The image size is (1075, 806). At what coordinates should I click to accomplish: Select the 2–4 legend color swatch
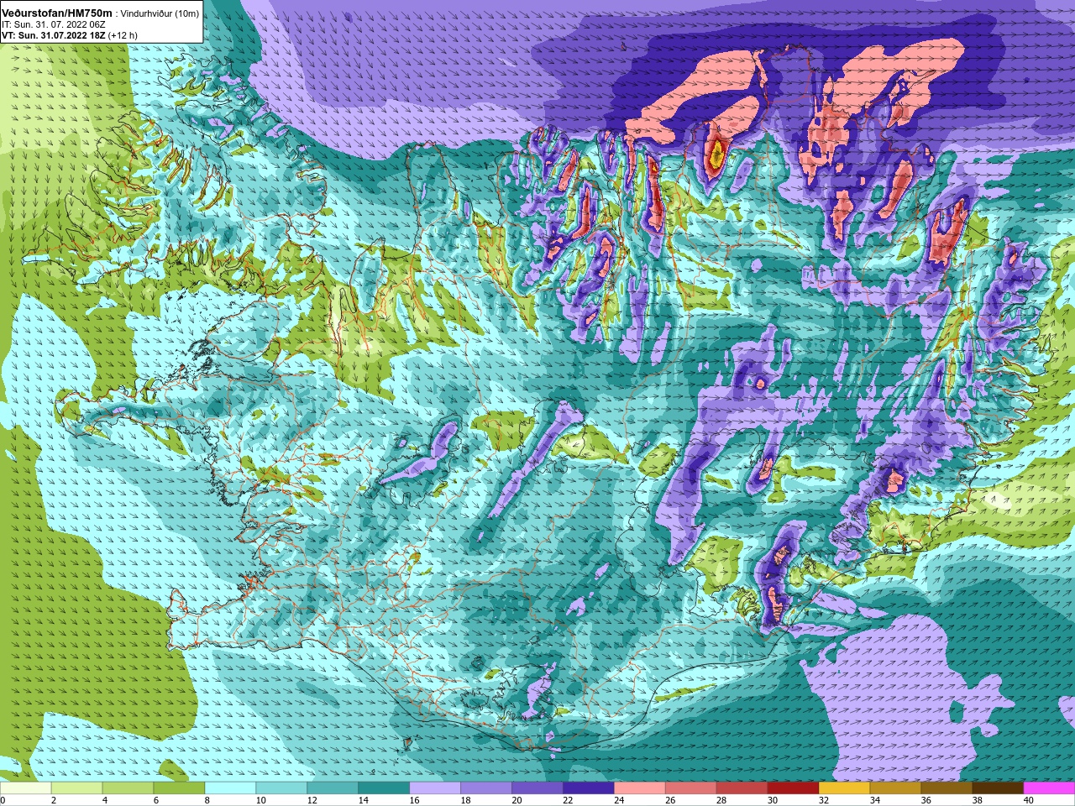(x=77, y=788)
